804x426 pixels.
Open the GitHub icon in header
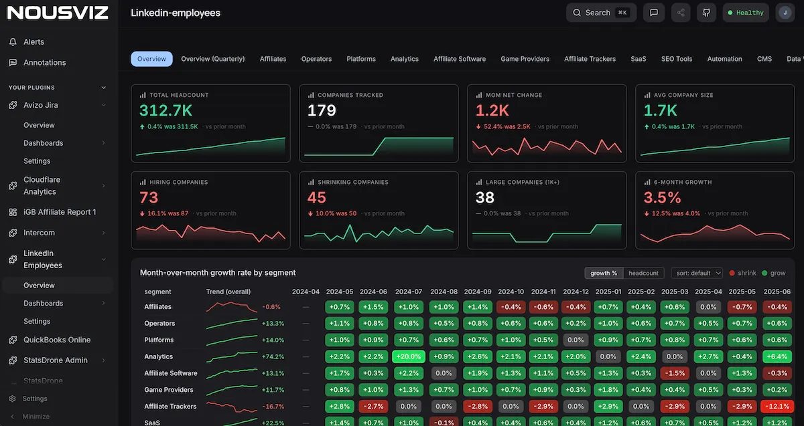(706, 13)
